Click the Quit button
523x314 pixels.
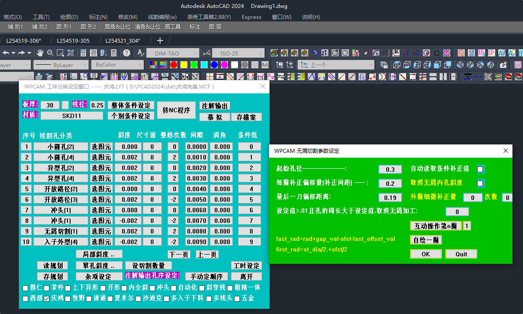coord(461,254)
